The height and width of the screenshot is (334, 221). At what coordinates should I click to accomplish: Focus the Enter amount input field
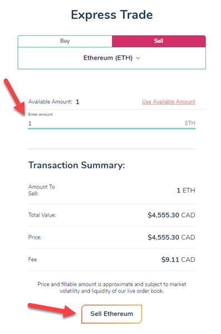click(112, 123)
